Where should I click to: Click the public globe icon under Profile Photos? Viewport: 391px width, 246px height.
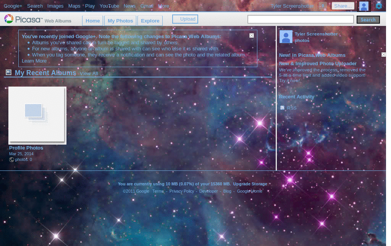tap(11, 159)
